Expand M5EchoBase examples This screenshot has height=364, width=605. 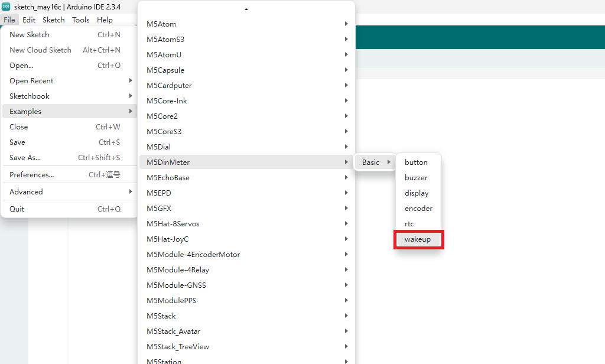pyautogui.click(x=246, y=177)
